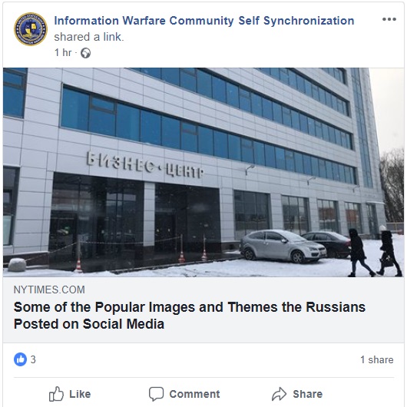View the '1 share' count
This screenshot has height=407, width=407.
click(x=376, y=359)
